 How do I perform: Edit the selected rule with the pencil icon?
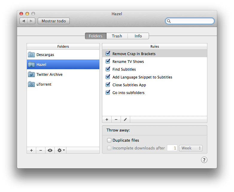(125, 120)
